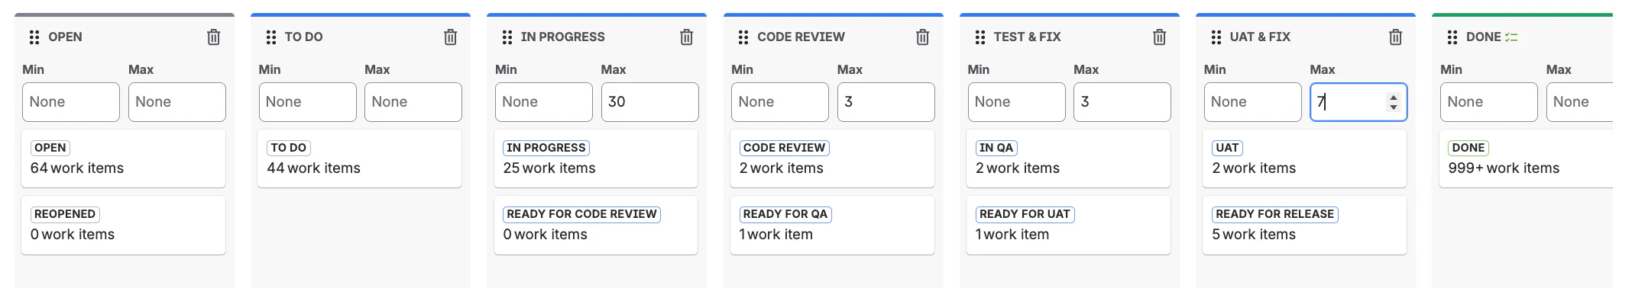Select the TO DO Min input field
The height and width of the screenshot is (288, 1632).
308,102
